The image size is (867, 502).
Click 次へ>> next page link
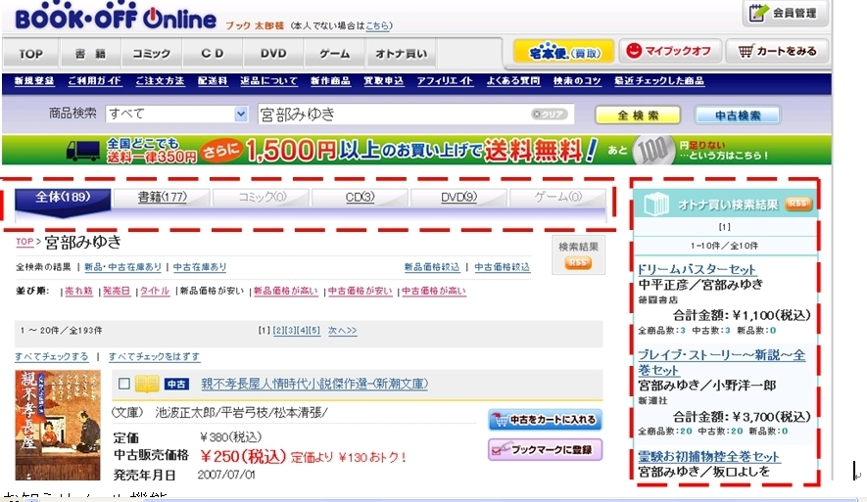(x=342, y=330)
